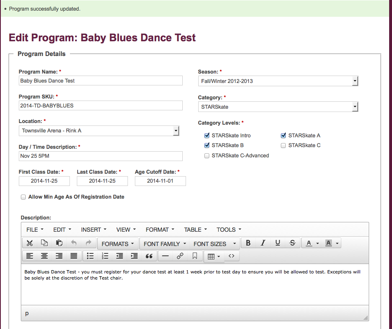Open the File menu in editor
This screenshot has height=329, width=392.
click(x=35, y=230)
